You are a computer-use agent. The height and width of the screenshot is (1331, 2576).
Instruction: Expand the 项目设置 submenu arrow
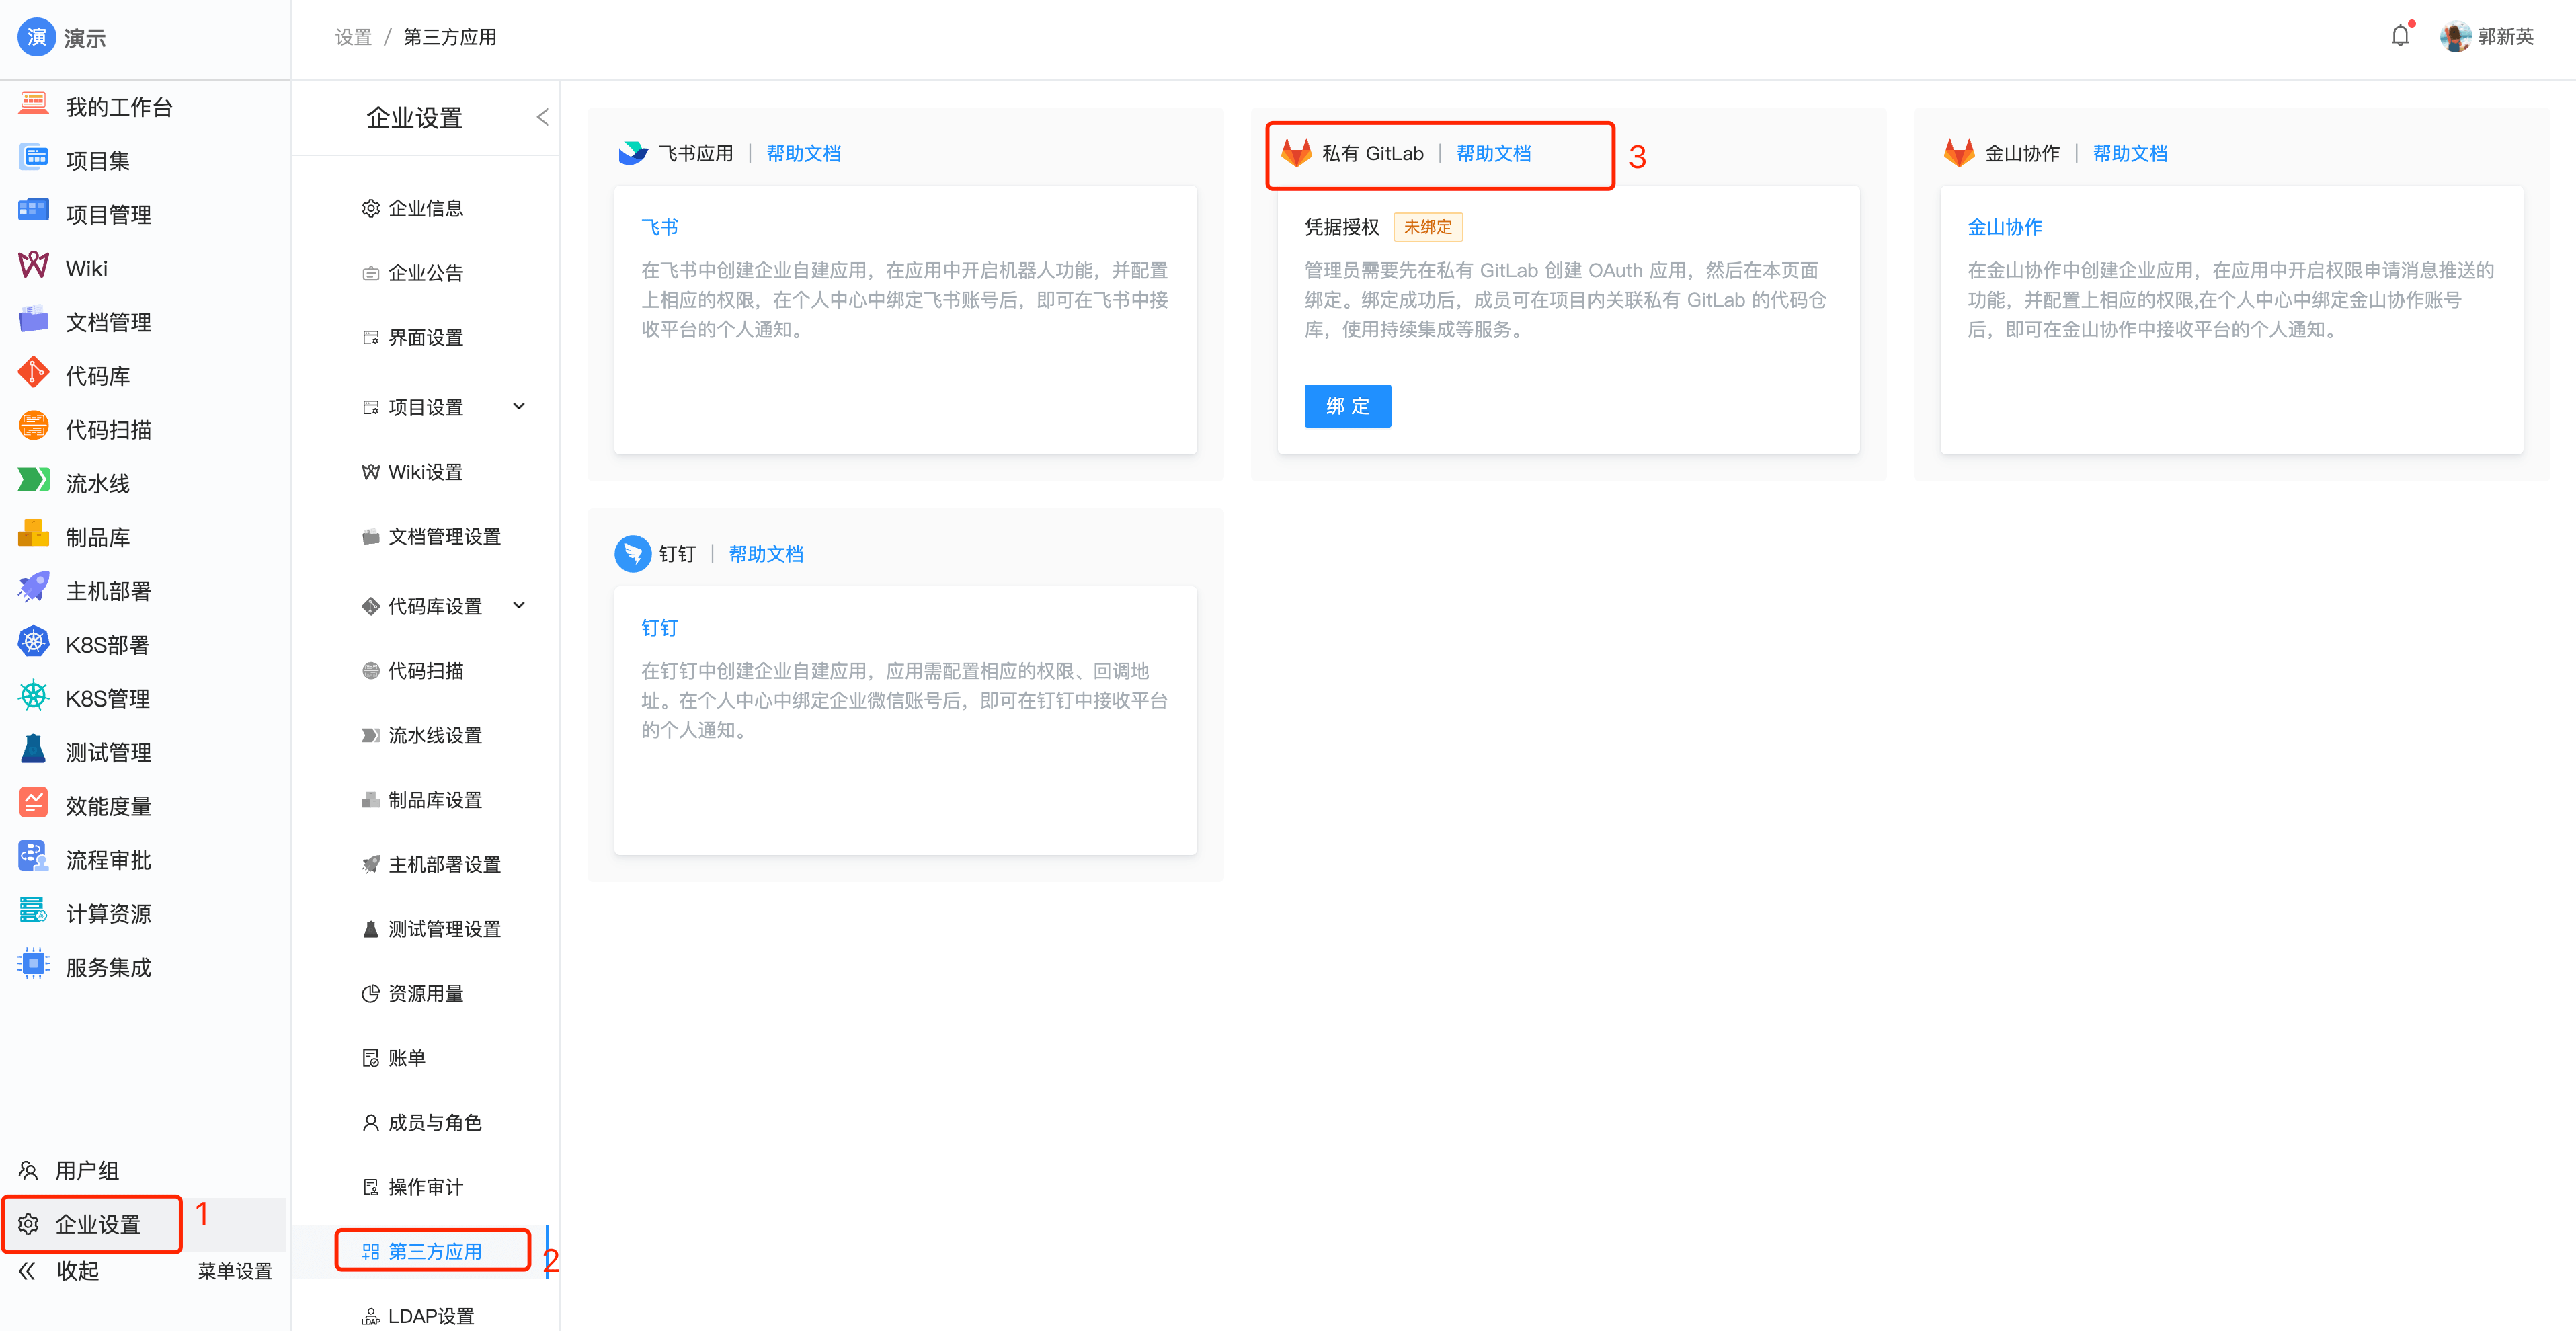pos(519,407)
